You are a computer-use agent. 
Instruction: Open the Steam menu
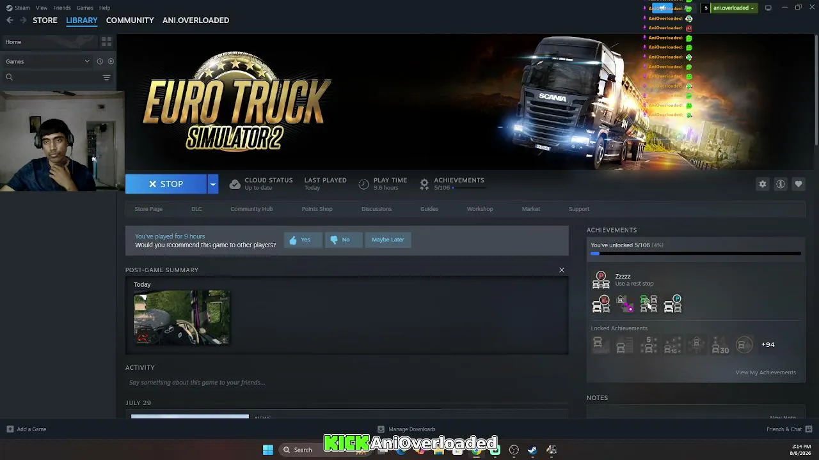tap(22, 8)
